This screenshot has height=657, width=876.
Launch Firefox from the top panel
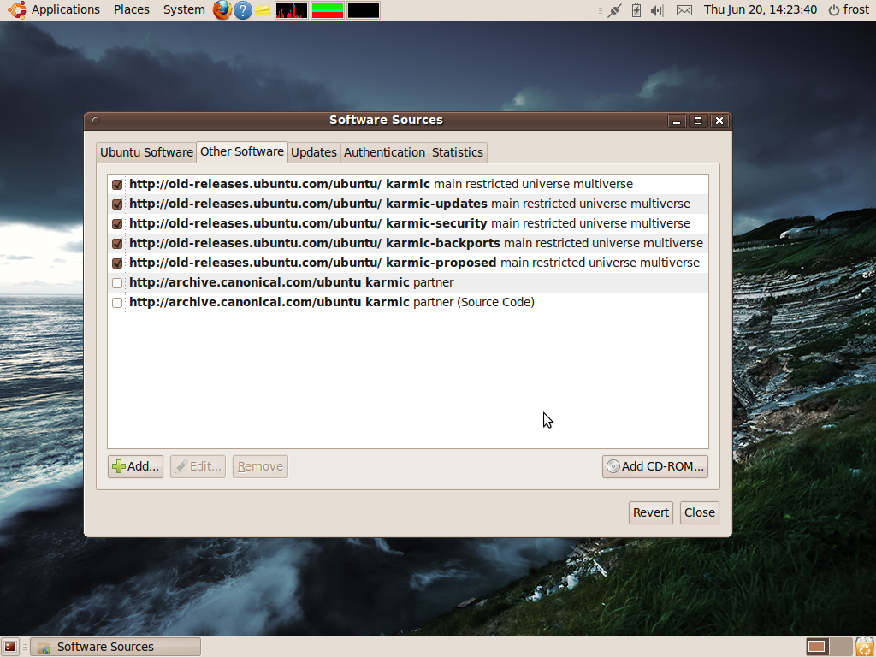222,10
